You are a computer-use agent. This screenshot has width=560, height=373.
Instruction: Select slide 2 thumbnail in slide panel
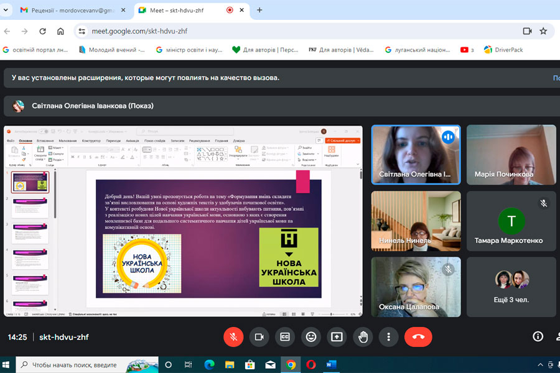click(x=30, y=208)
